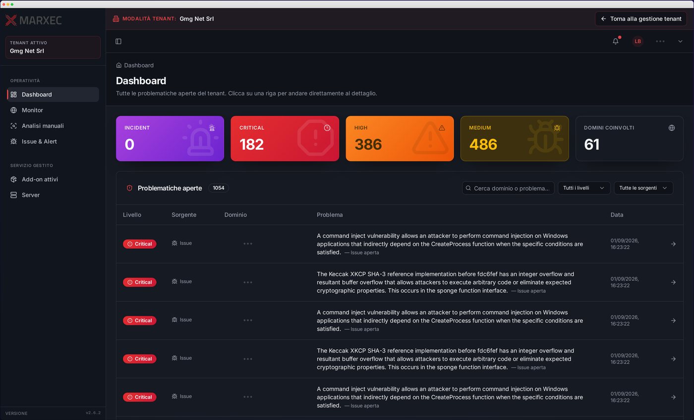Click the Medium count number 486
Viewport: 694px width, 420px height.
point(483,145)
